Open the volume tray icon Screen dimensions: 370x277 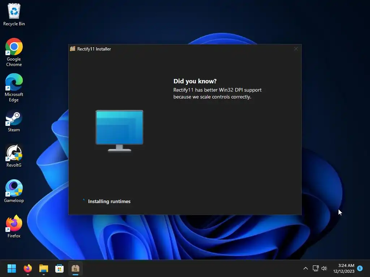[x=324, y=268]
